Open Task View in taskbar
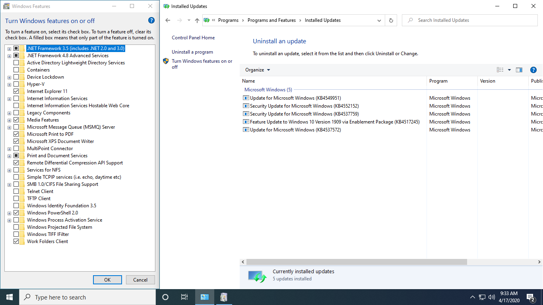 [184, 297]
